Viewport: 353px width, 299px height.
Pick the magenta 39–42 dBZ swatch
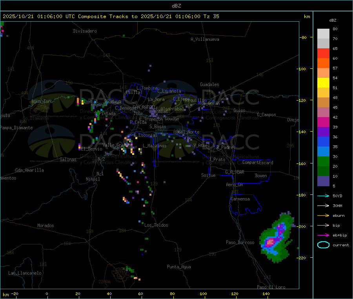point(323,122)
